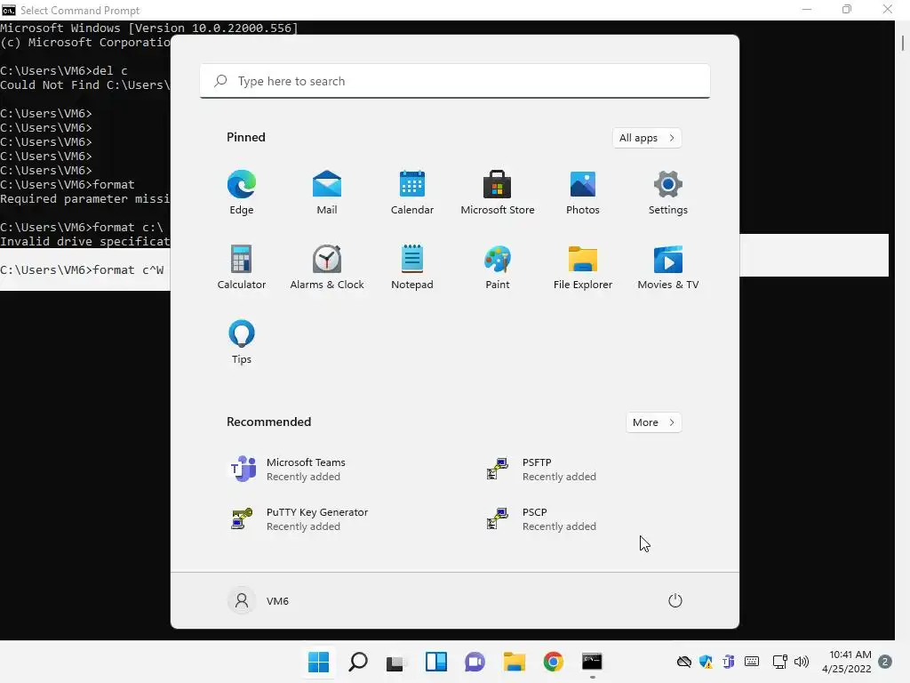Open touch keyboard tray icon
The height and width of the screenshot is (683, 910).
click(x=752, y=662)
